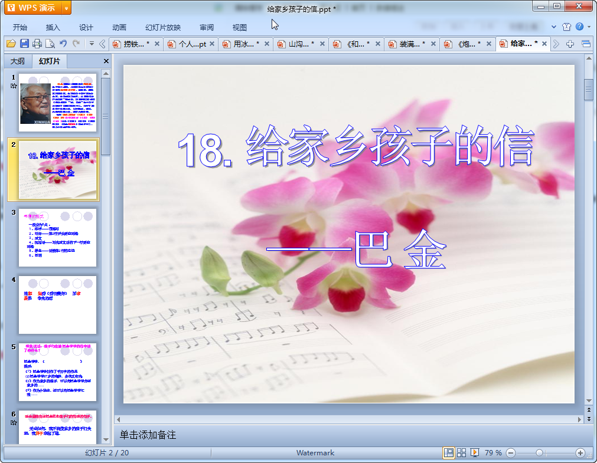The width and height of the screenshot is (597, 463).
Task: Open the 开始 menu tab
Action: (20, 27)
